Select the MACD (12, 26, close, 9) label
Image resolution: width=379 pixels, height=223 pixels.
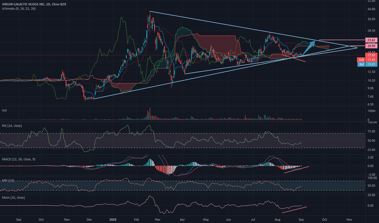tap(19, 159)
